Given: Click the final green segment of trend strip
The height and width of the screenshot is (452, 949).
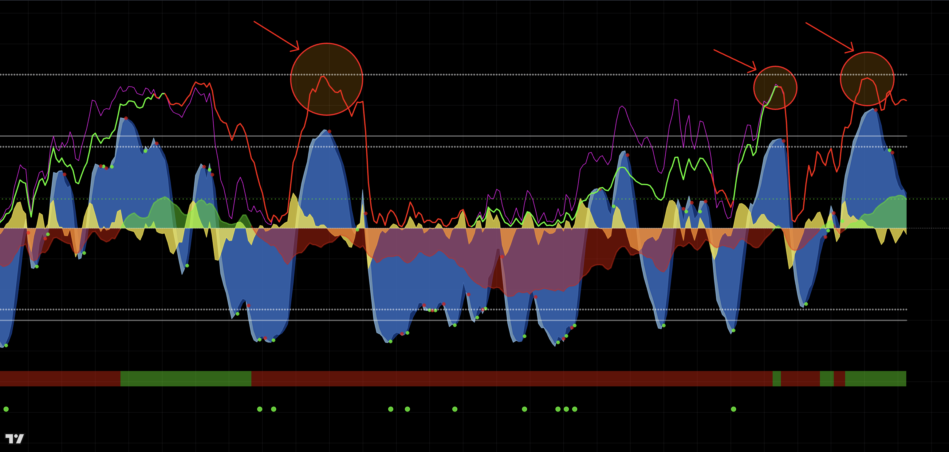Looking at the screenshot, I should (875, 378).
